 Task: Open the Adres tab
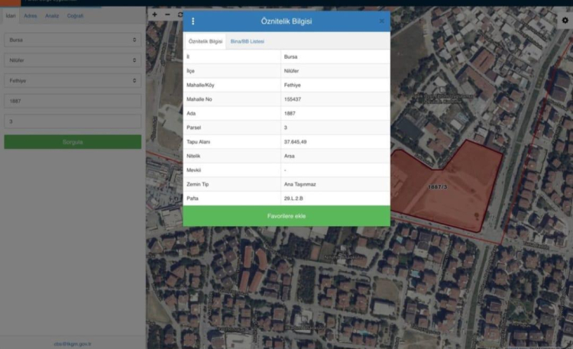point(31,15)
